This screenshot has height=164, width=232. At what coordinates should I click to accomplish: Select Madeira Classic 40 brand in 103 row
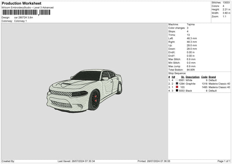pos(219,87)
